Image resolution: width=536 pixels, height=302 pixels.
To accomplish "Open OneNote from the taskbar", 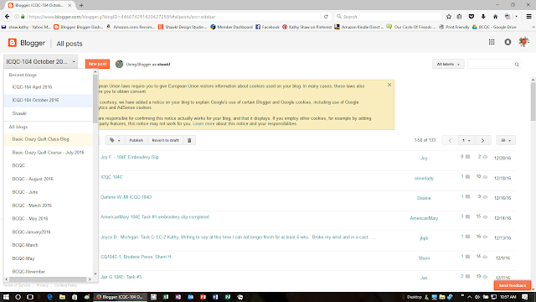I will tap(178, 297).
